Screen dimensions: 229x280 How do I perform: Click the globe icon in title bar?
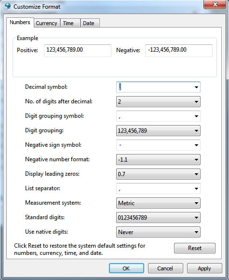pos(8,6)
